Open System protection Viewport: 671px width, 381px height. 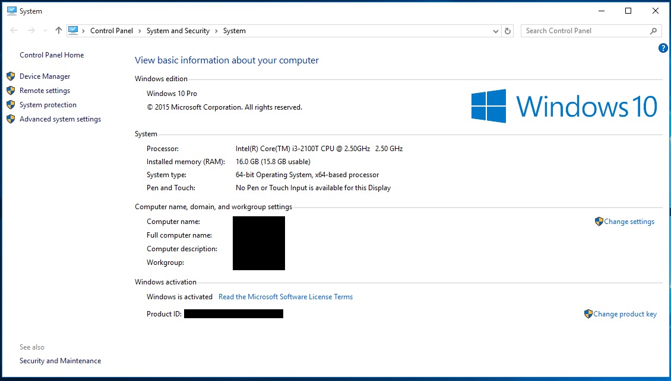[x=48, y=105]
